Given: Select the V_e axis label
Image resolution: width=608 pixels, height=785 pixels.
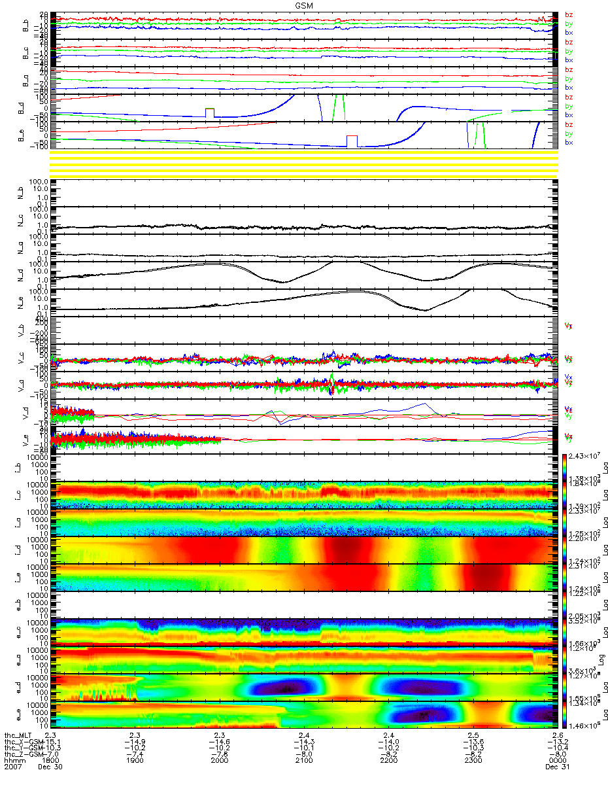Looking at the screenshot, I should click(x=26, y=441).
